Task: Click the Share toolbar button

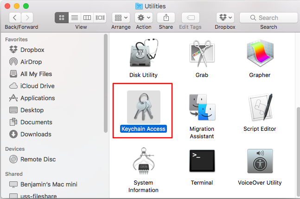Action: (x=166, y=18)
